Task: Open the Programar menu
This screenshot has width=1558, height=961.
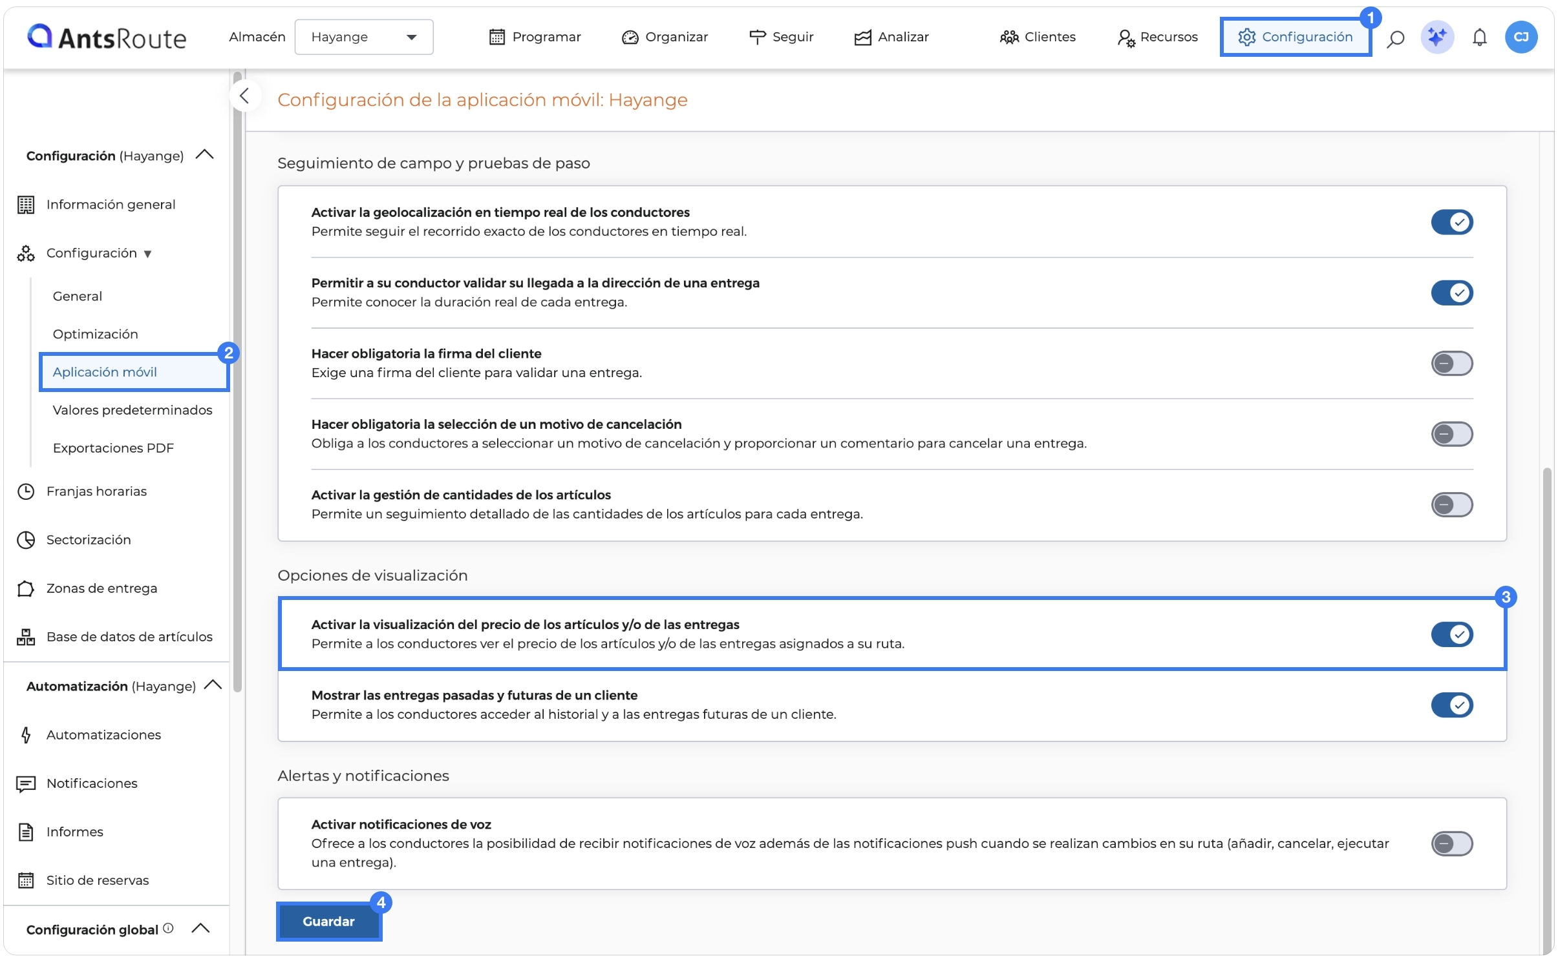Action: 535,37
